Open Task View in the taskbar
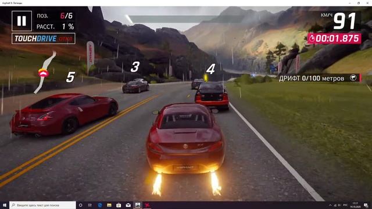Viewport: 372px width, 209px height. click(x=90, y=205)
